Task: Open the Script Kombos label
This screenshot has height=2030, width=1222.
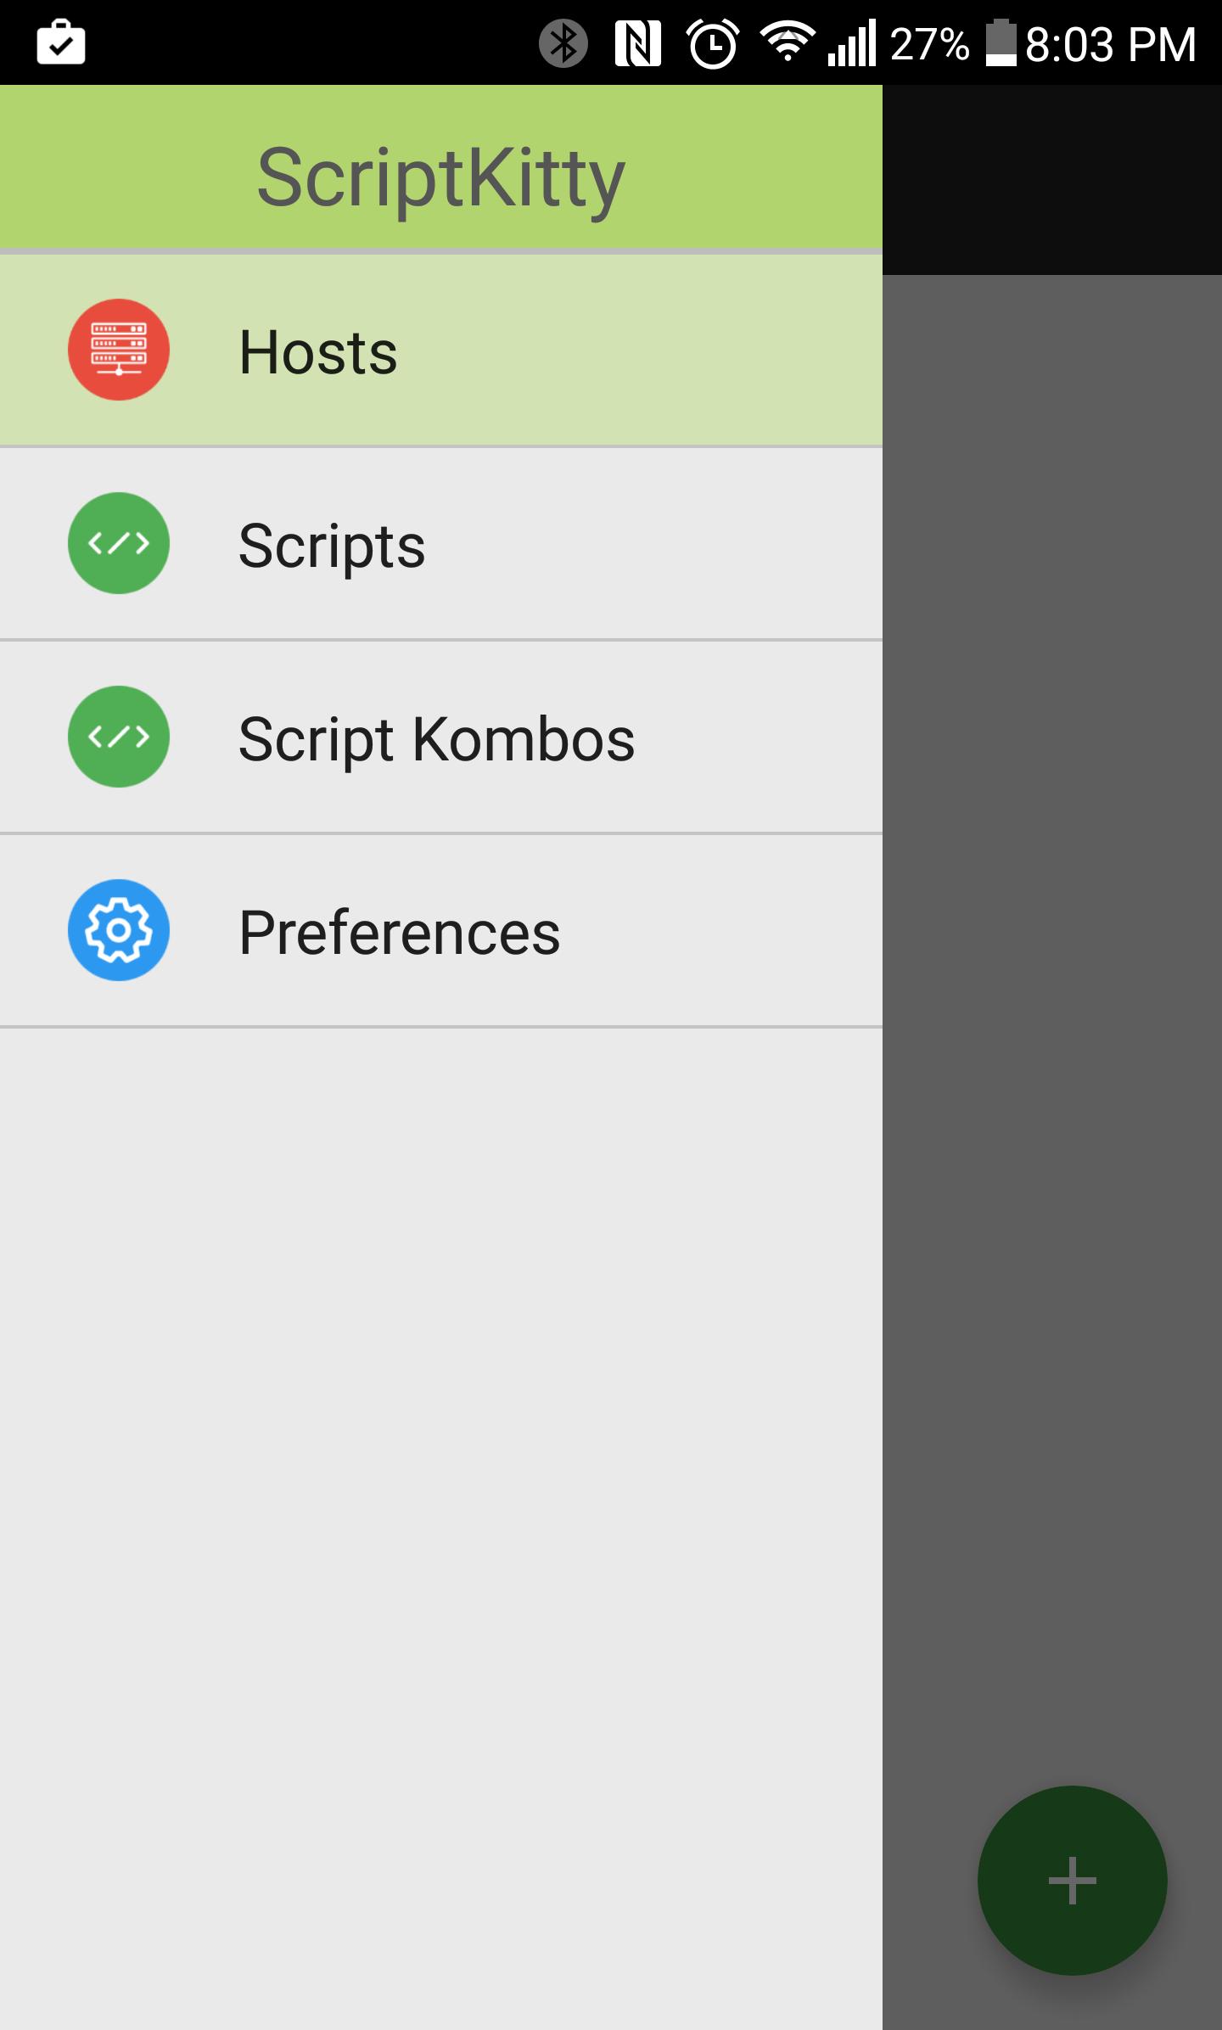Action: point(436,738)
